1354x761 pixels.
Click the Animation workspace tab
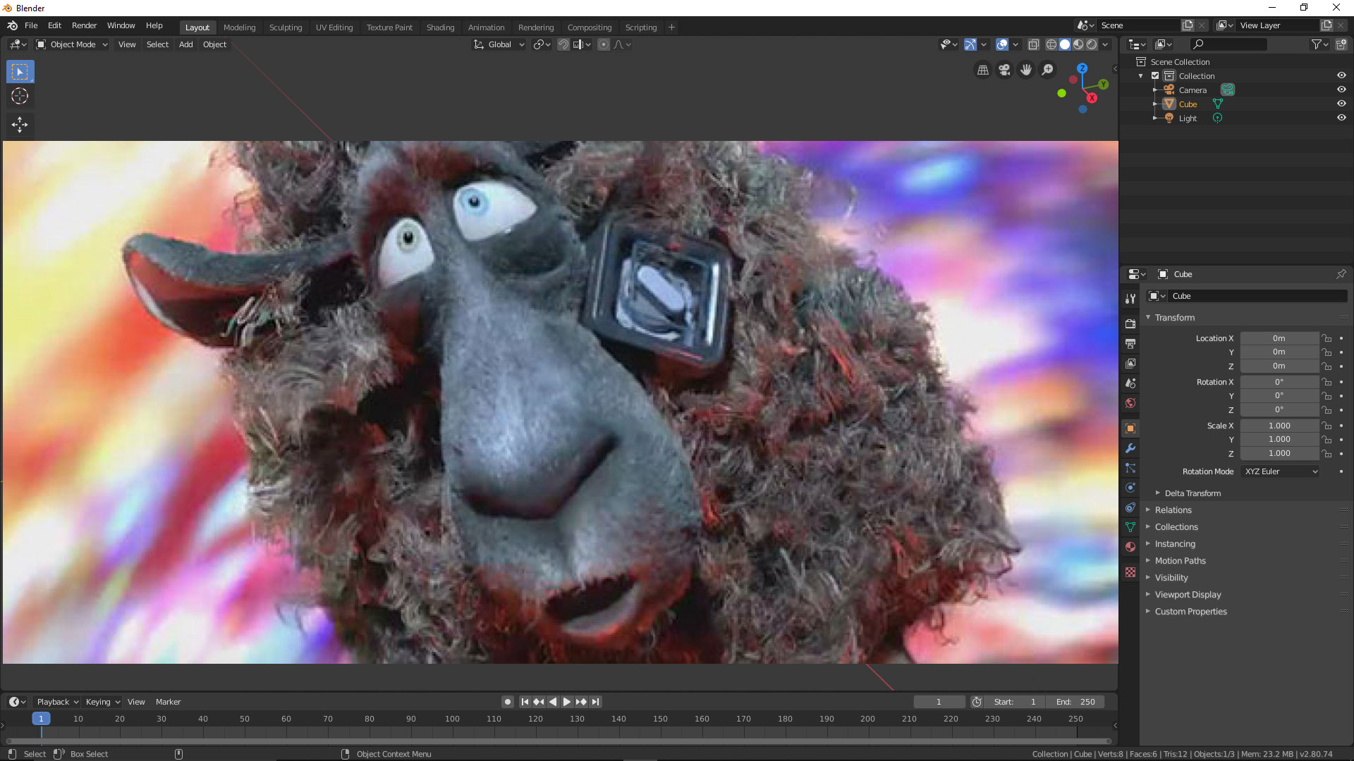[x=485, y=27]
